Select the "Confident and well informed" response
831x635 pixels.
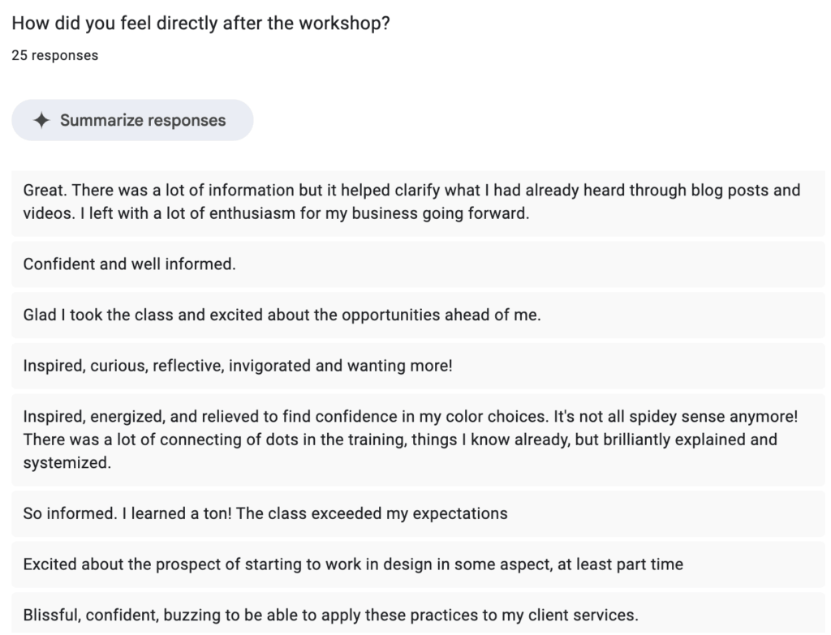pos(130,264)
